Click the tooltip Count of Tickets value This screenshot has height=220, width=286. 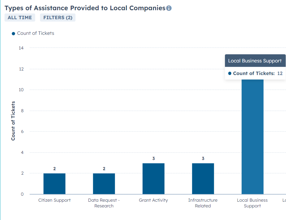point(280,73)
